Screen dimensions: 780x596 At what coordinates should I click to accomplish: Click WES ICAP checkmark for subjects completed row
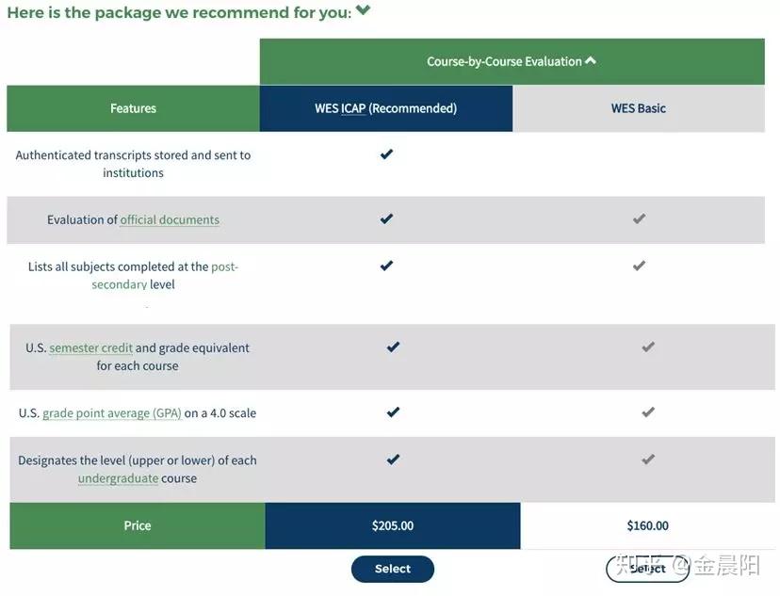(386, 266)
